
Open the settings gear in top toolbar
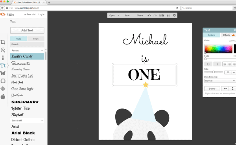click(174, 15)
